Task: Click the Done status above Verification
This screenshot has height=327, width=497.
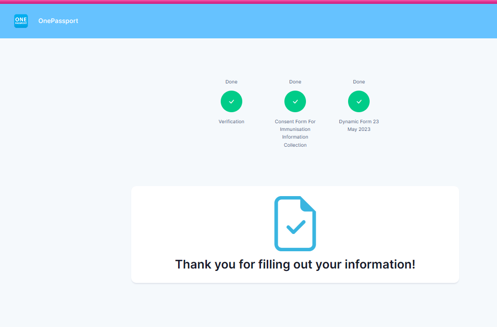Action: point(231,82)
